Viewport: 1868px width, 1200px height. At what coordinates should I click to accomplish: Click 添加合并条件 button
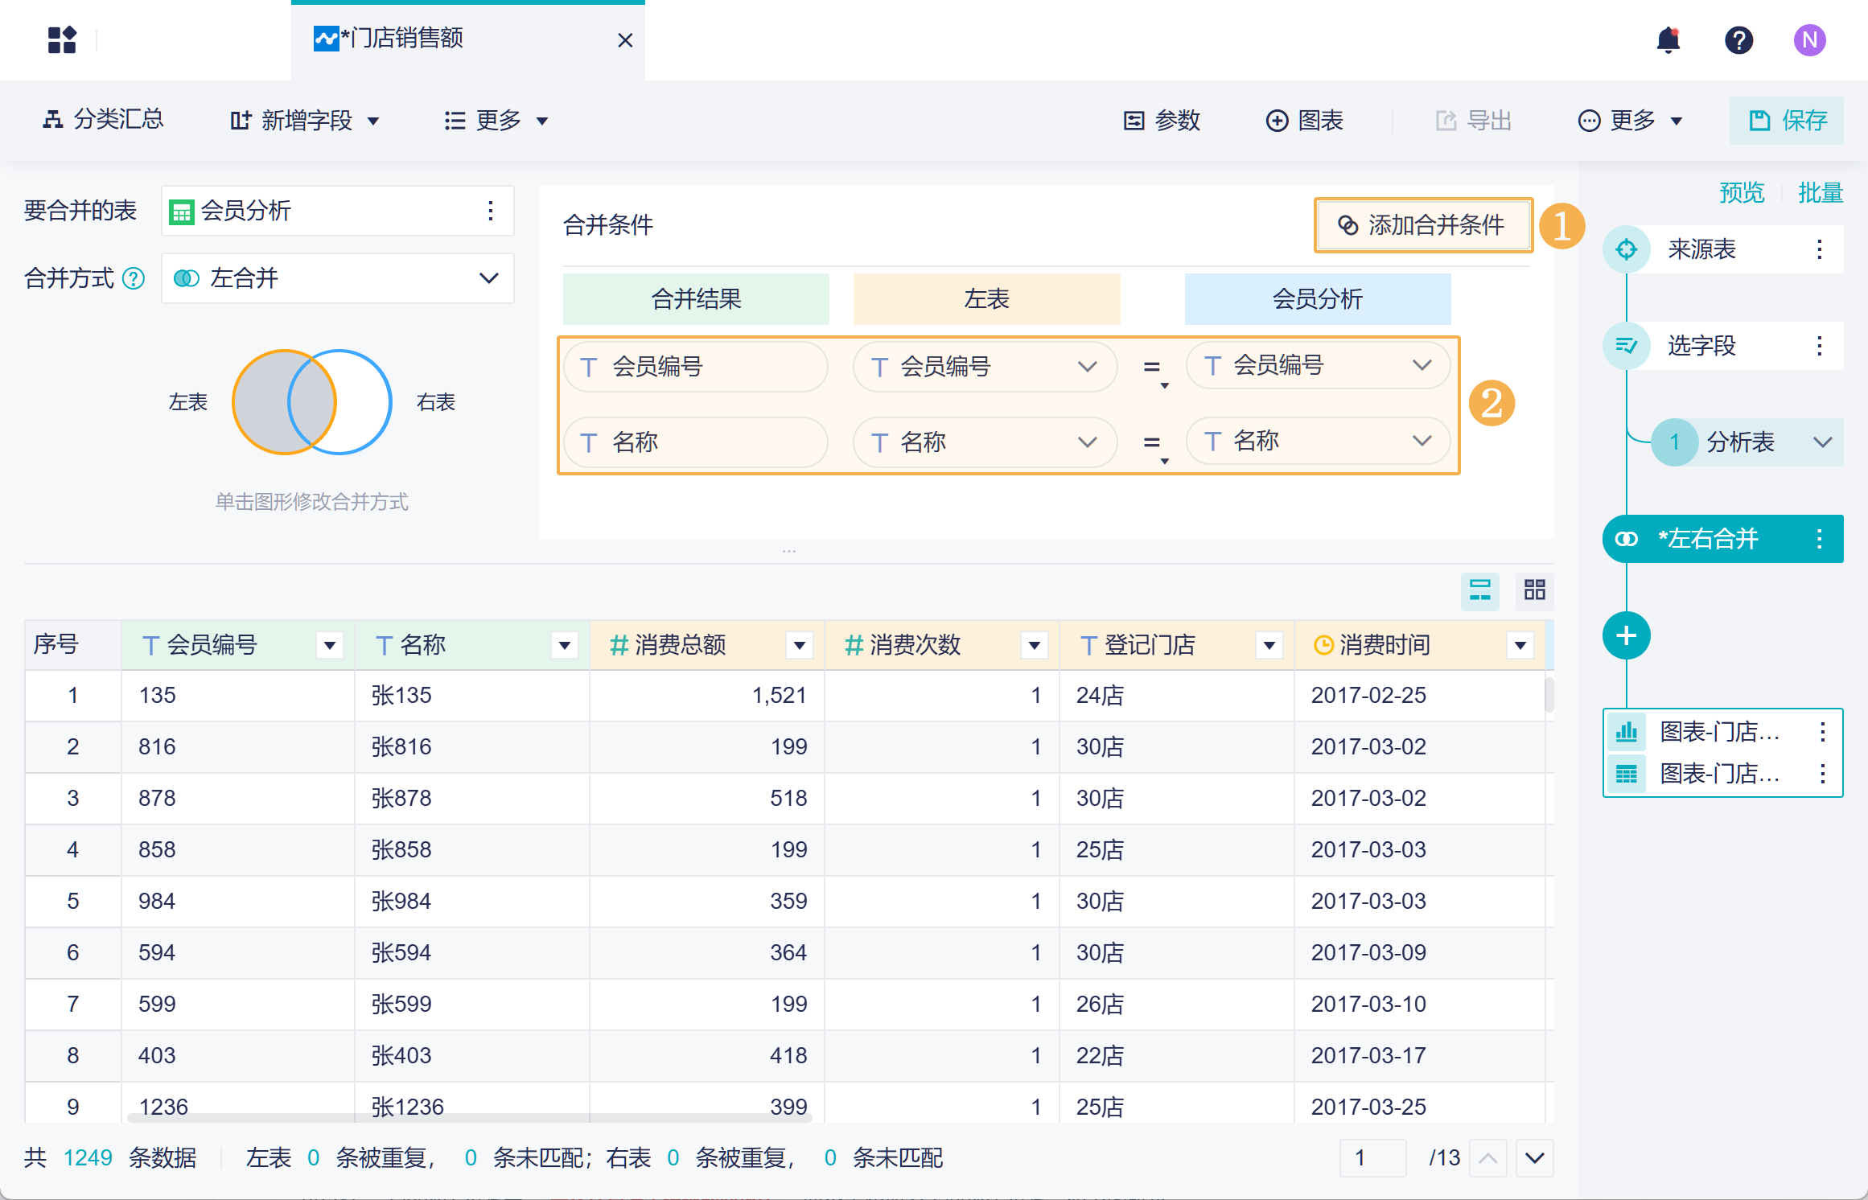point(1422,225)
